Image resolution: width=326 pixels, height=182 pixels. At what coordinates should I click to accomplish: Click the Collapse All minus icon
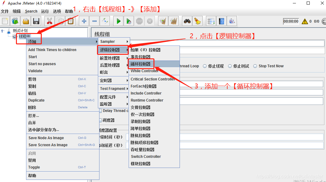click(x=94, y=21)
